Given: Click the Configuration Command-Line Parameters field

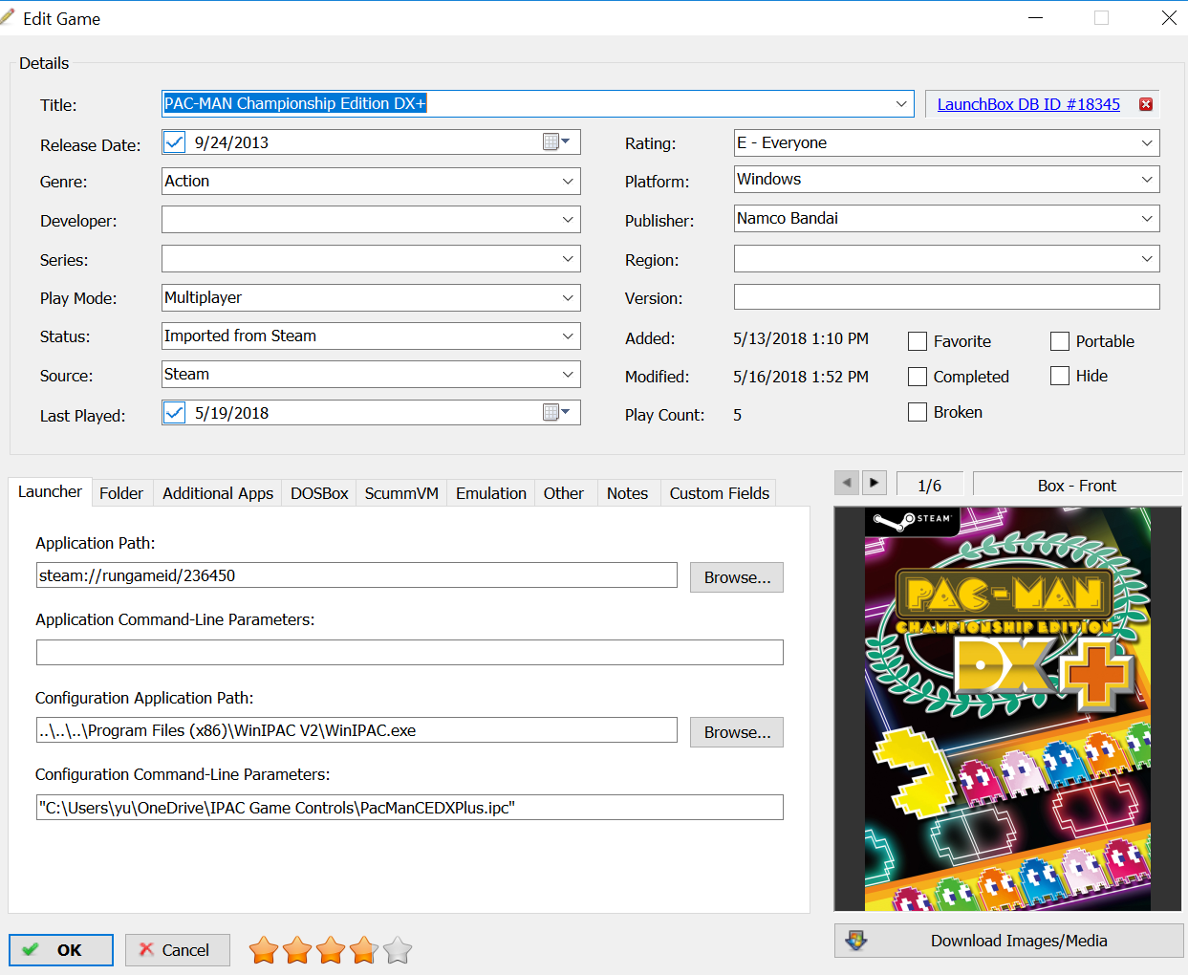Looking at the screenshot, I should [x=410, y=808].
